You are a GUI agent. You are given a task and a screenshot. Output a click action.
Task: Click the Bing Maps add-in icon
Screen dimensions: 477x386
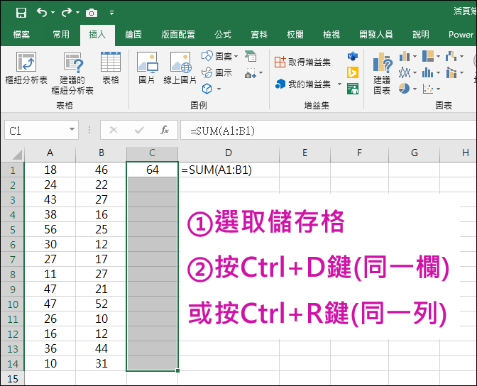pyautogui.click(x=353, y=72)
